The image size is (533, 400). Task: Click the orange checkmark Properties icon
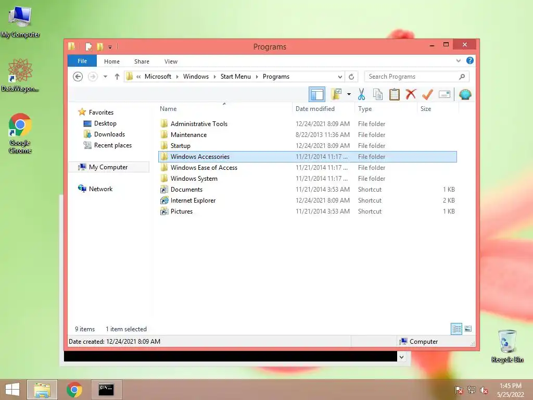point(427,95)
